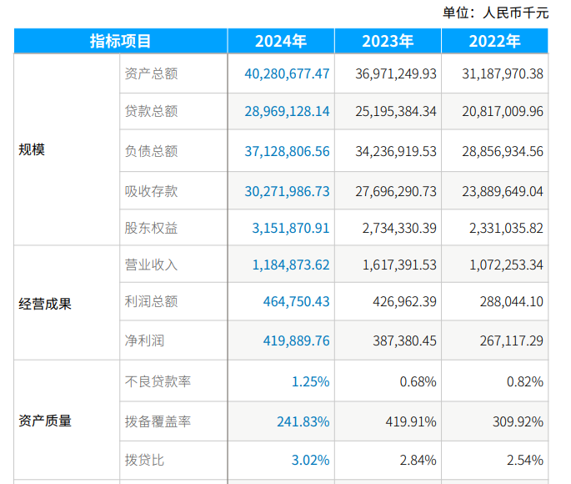Click the 营业收入 row label

151,265
